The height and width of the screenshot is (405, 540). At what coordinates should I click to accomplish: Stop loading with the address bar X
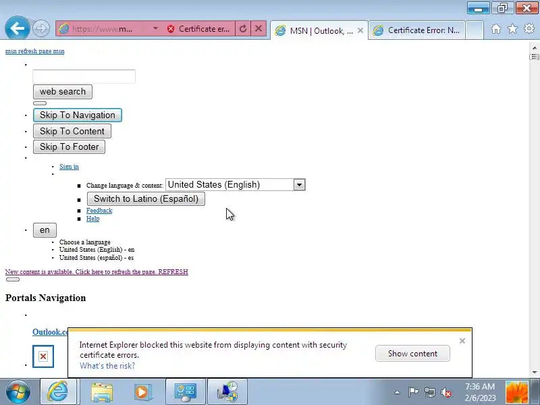pyautogui.click(x=259, y=29)
